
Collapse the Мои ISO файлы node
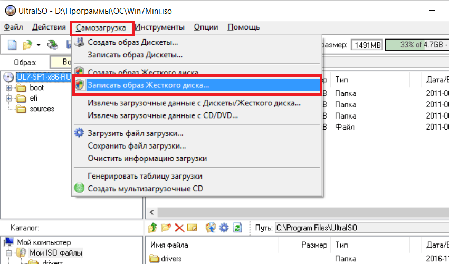point(9,253)
